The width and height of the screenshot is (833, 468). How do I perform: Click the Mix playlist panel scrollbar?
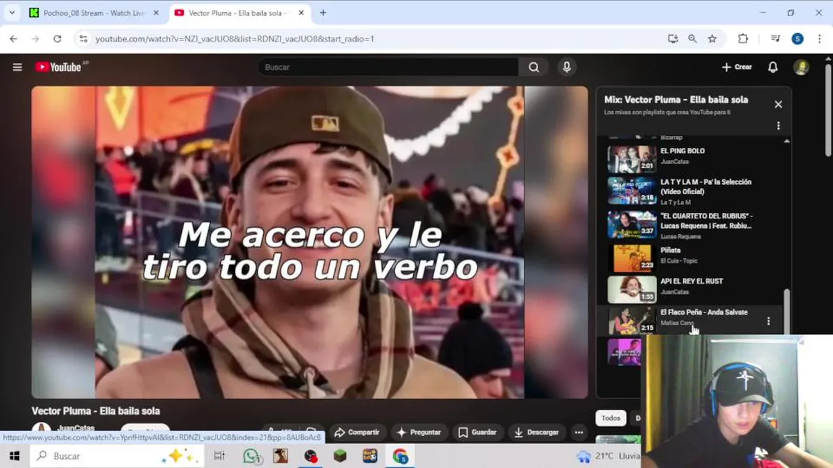click(787, 312)
